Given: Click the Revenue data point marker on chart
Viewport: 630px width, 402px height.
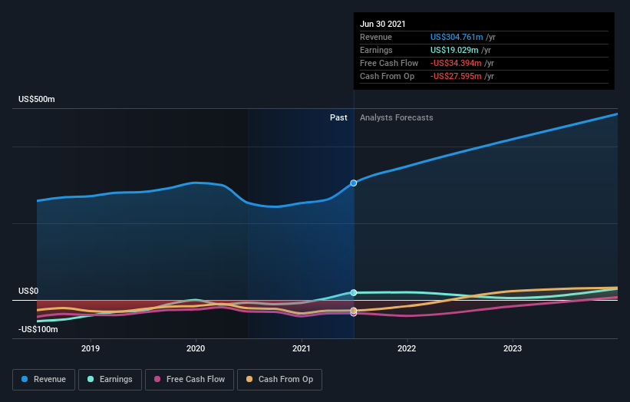Looking at the screenshot, I should [x=354, y=183].
